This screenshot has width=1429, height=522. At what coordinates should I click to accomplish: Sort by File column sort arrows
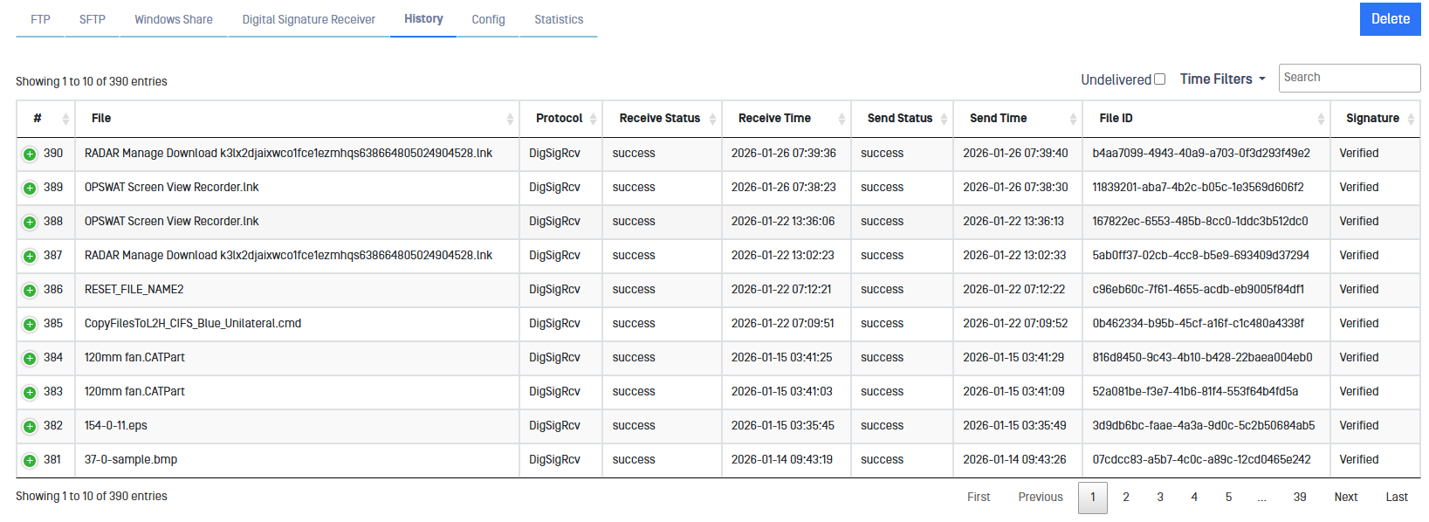[510, 119]
